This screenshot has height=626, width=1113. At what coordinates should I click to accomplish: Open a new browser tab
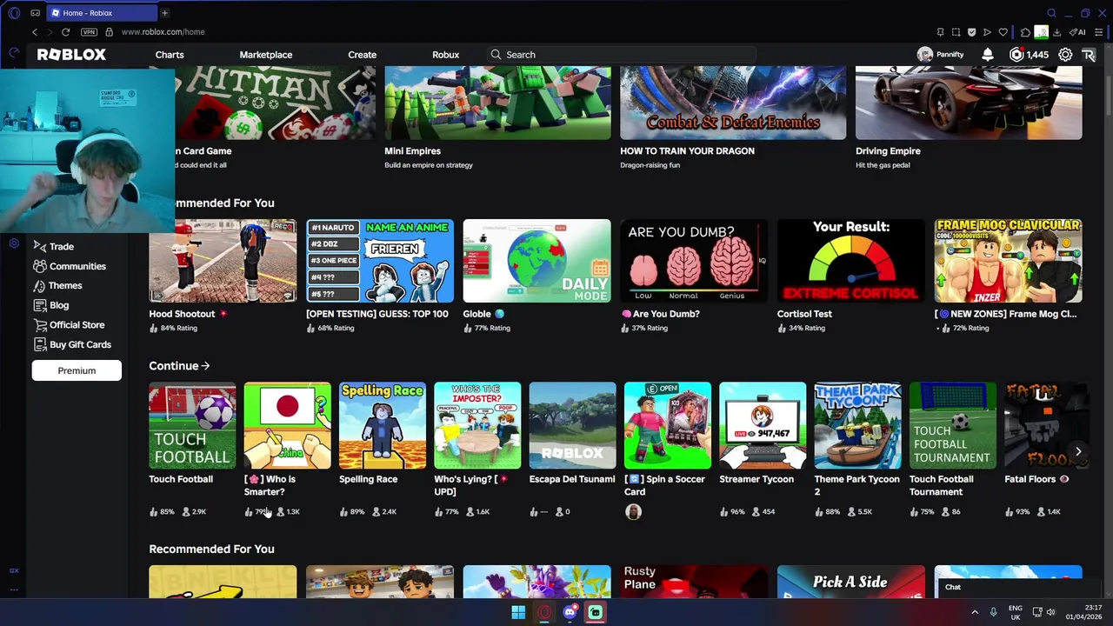[x=164, y=13]
